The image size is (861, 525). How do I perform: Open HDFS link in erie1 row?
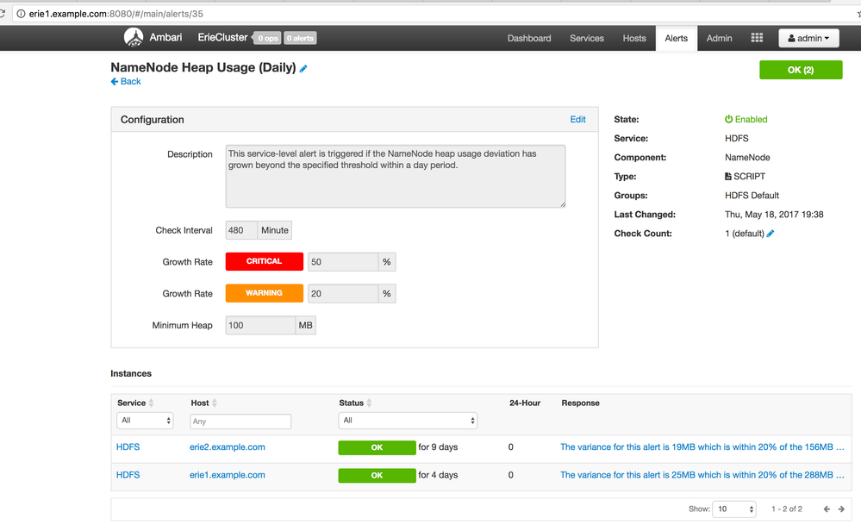pyautogui.click(x=128, y=475)
